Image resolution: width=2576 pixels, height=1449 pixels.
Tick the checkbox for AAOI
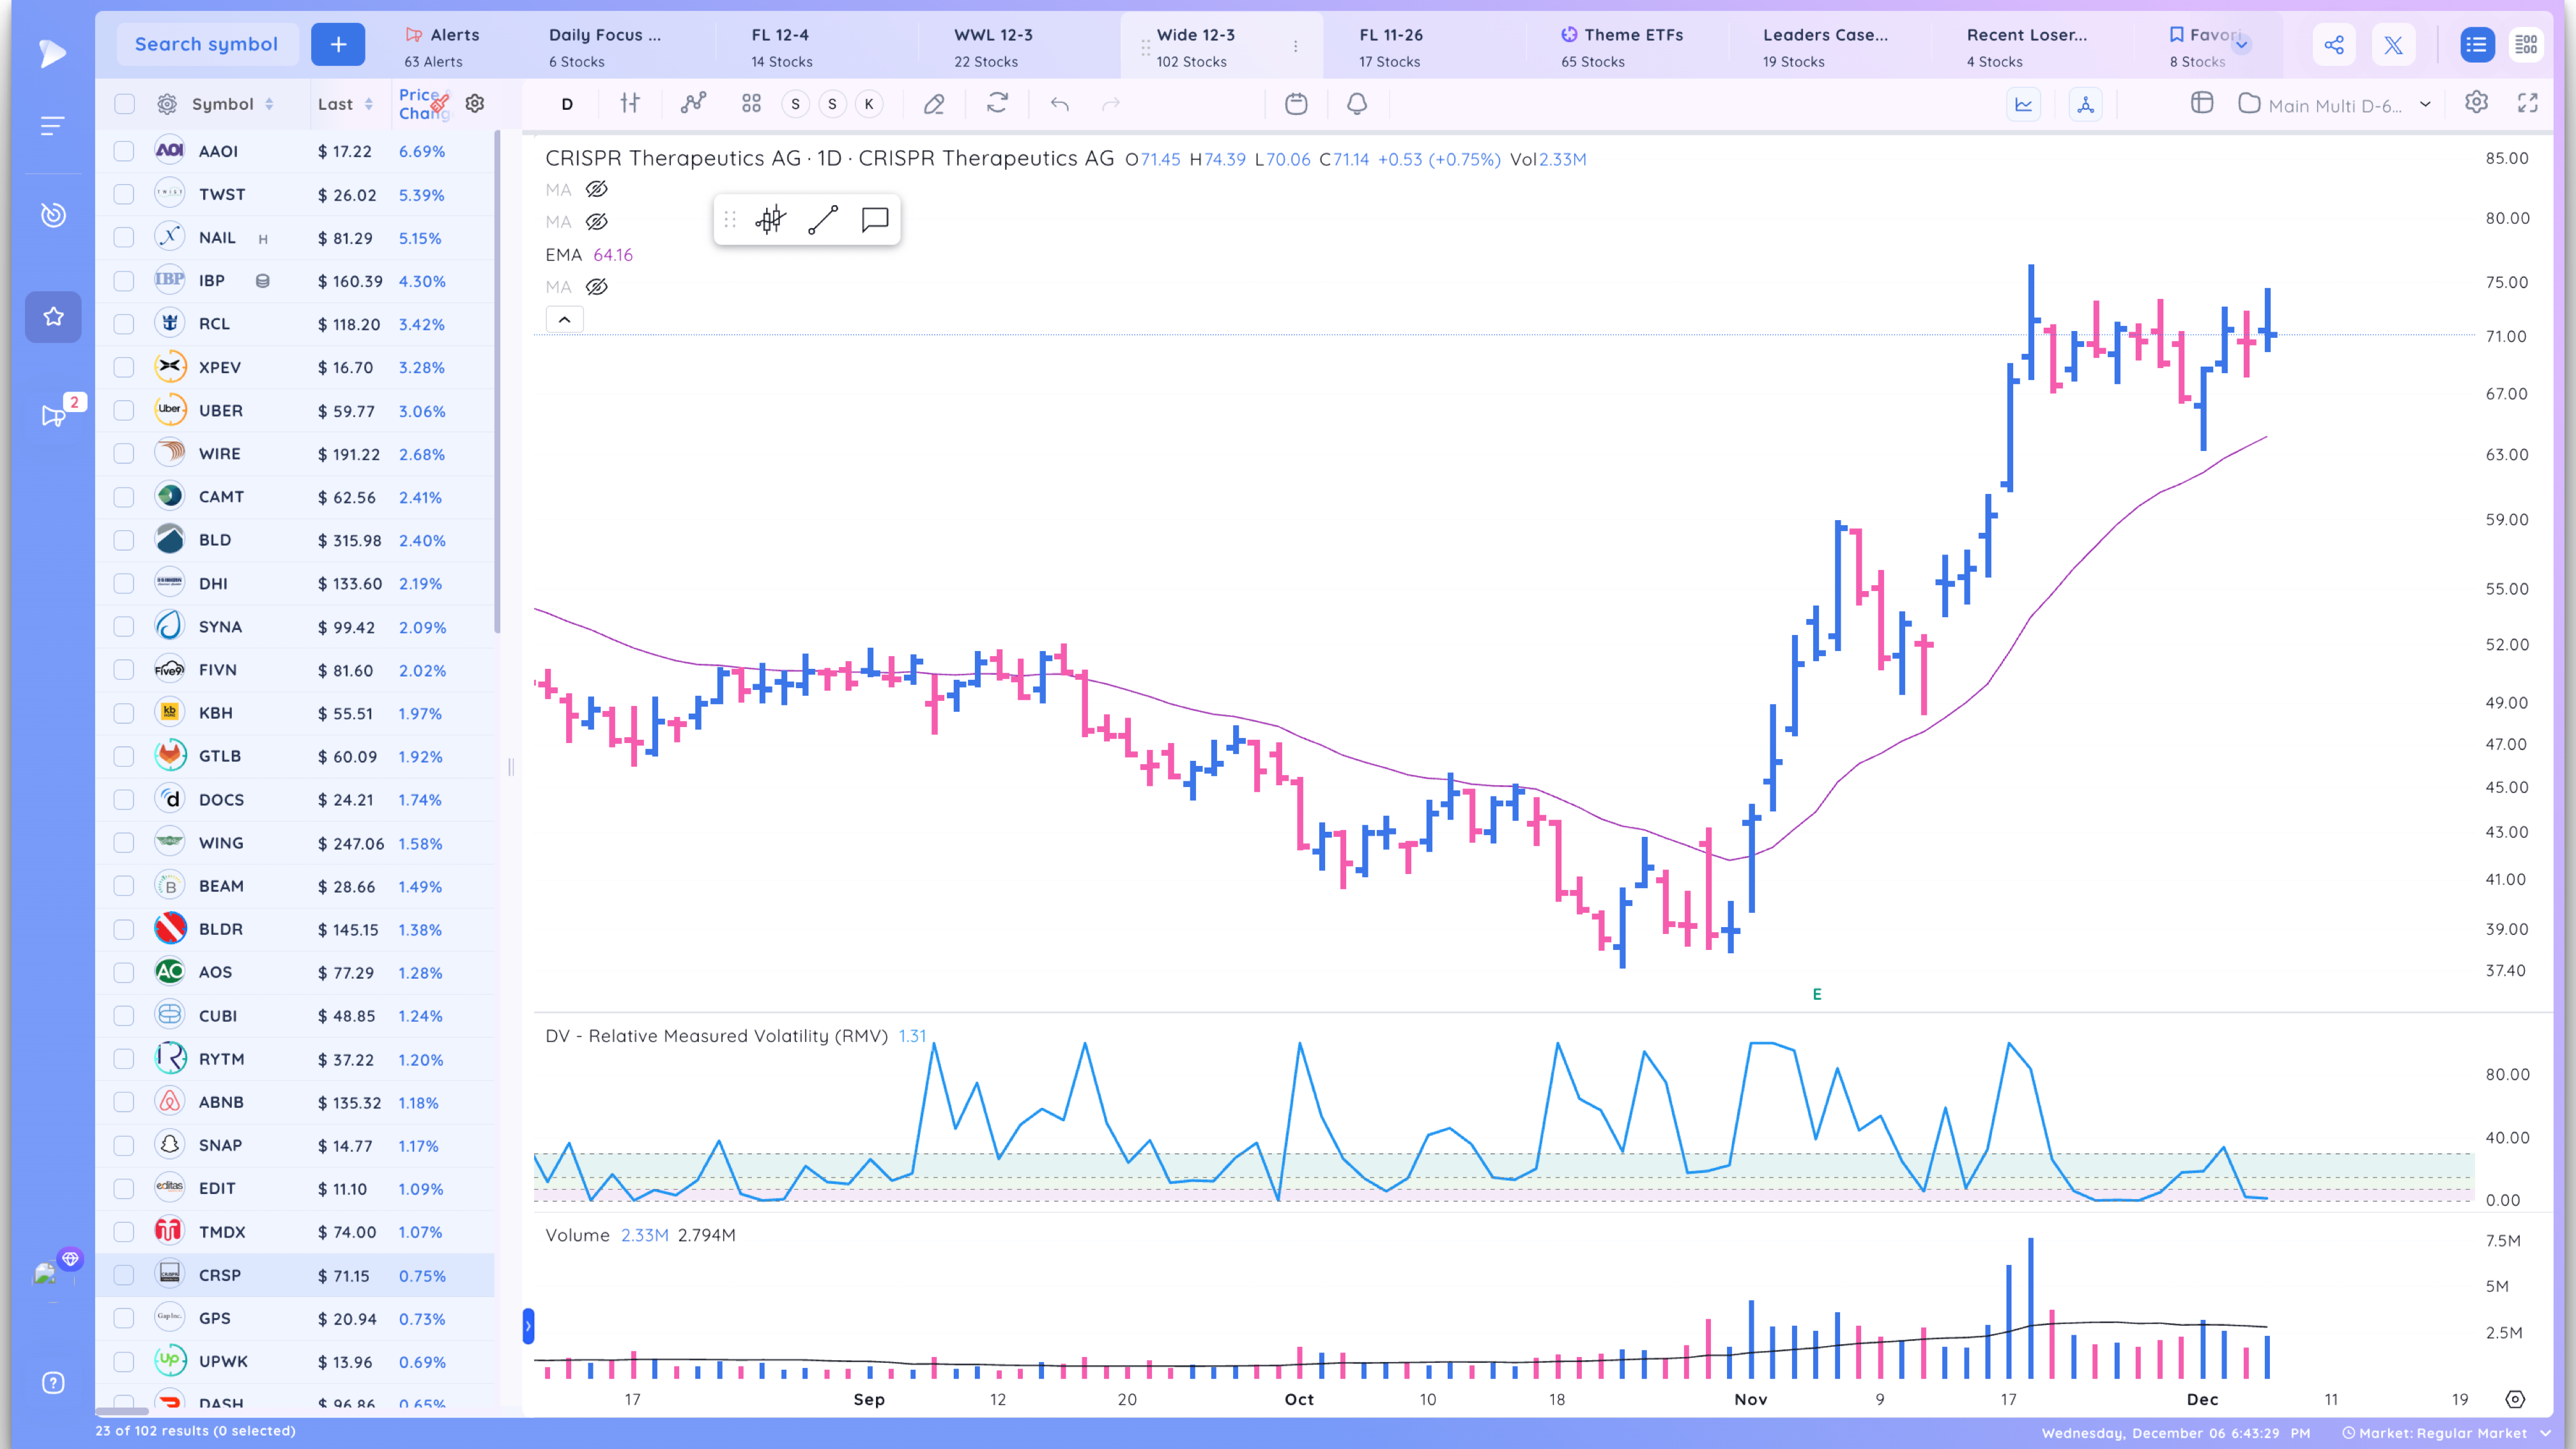[124, 151]
